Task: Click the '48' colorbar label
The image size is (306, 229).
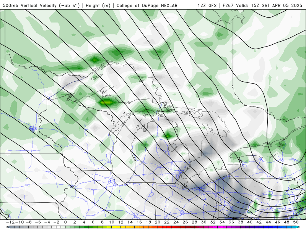Action: (287, 222)
